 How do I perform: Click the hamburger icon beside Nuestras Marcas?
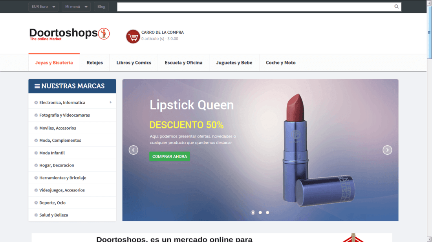tap(37, 86)
